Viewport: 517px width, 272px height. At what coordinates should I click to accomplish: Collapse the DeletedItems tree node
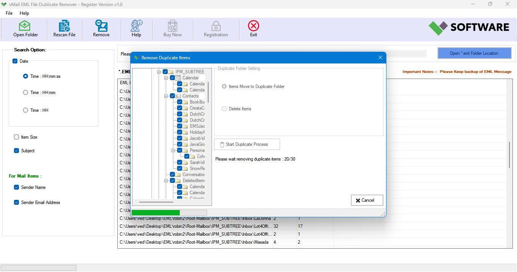click(166, 181)
